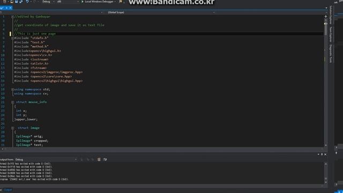Screen dimensions: 343x193
Task: Click the '#include <iostream>' line
Action: coord(31,60)
